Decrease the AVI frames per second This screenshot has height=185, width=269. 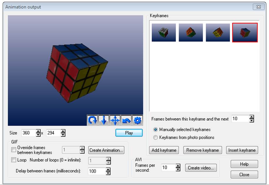(x=178, y=169)
